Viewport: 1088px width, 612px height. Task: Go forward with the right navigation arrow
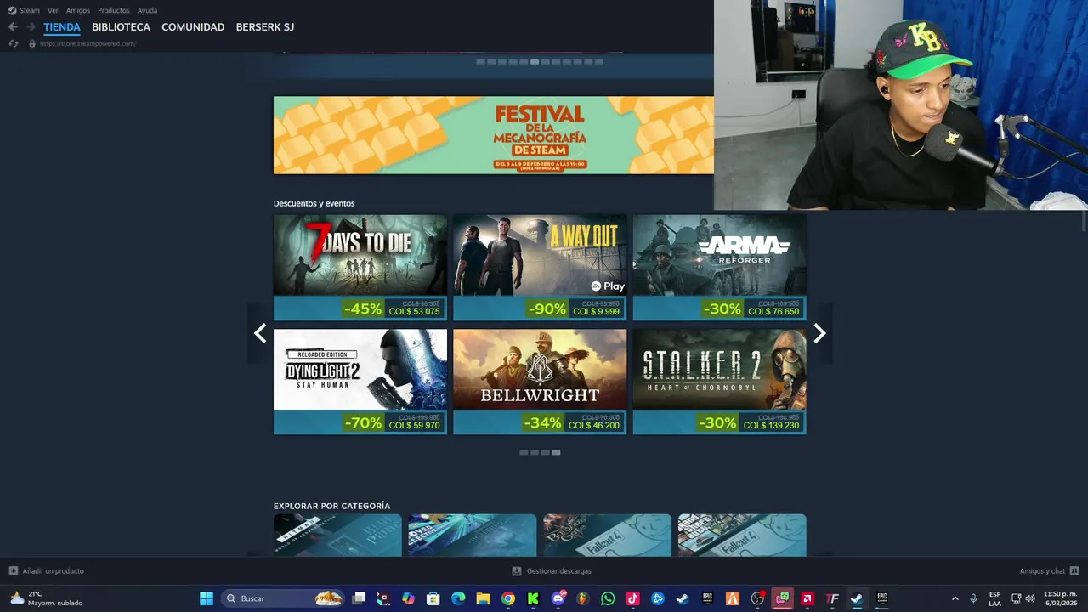tap(31, 27)
